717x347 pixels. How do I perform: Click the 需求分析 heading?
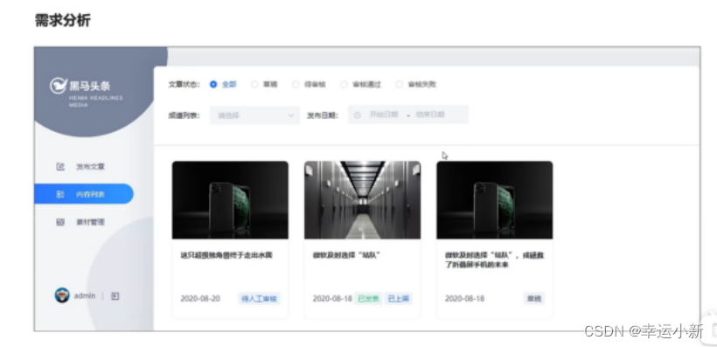[63, 20]
